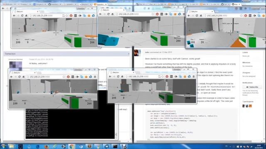
Task: Open Windows Start menu
Action: pyautogui.click(x=3, y=146)
